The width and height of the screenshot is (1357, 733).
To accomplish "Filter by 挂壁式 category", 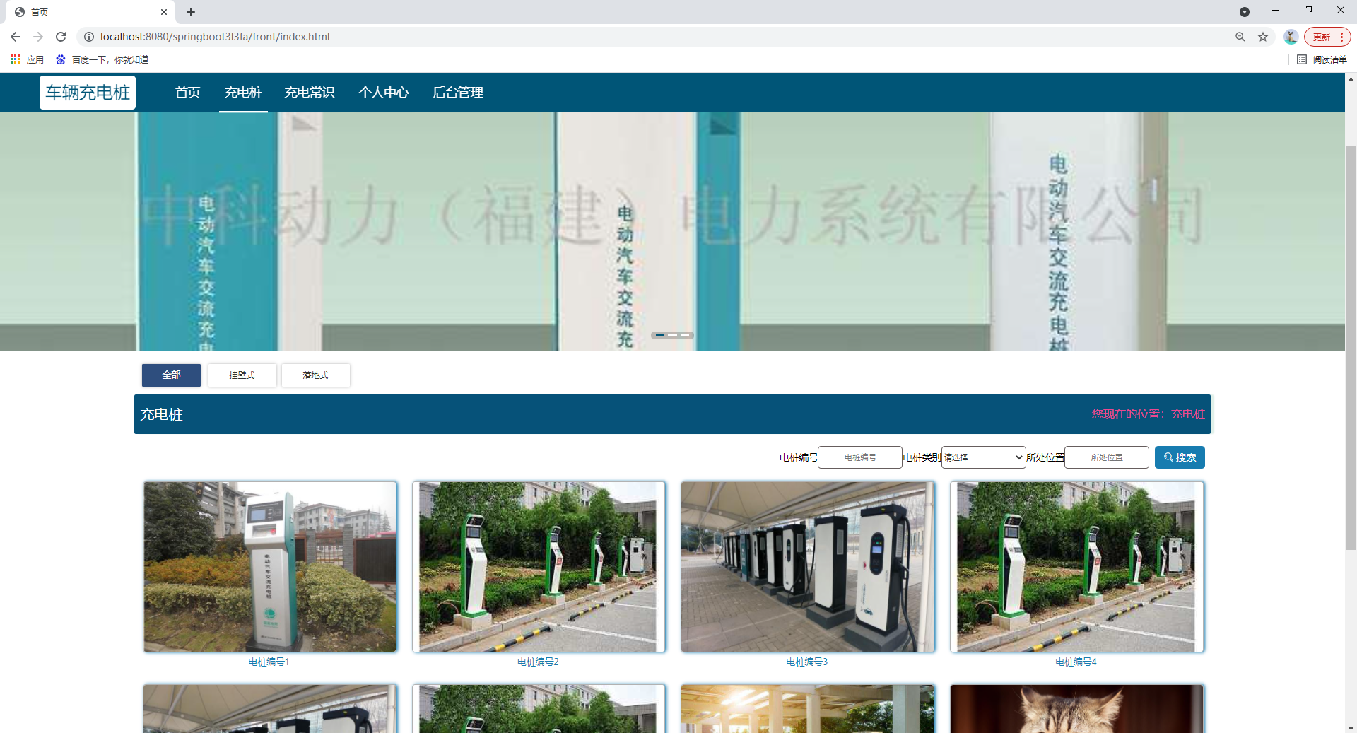I will 242,375.
